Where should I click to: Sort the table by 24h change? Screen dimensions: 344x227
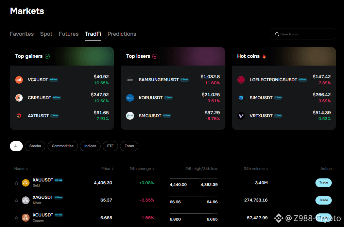(142, 169)
